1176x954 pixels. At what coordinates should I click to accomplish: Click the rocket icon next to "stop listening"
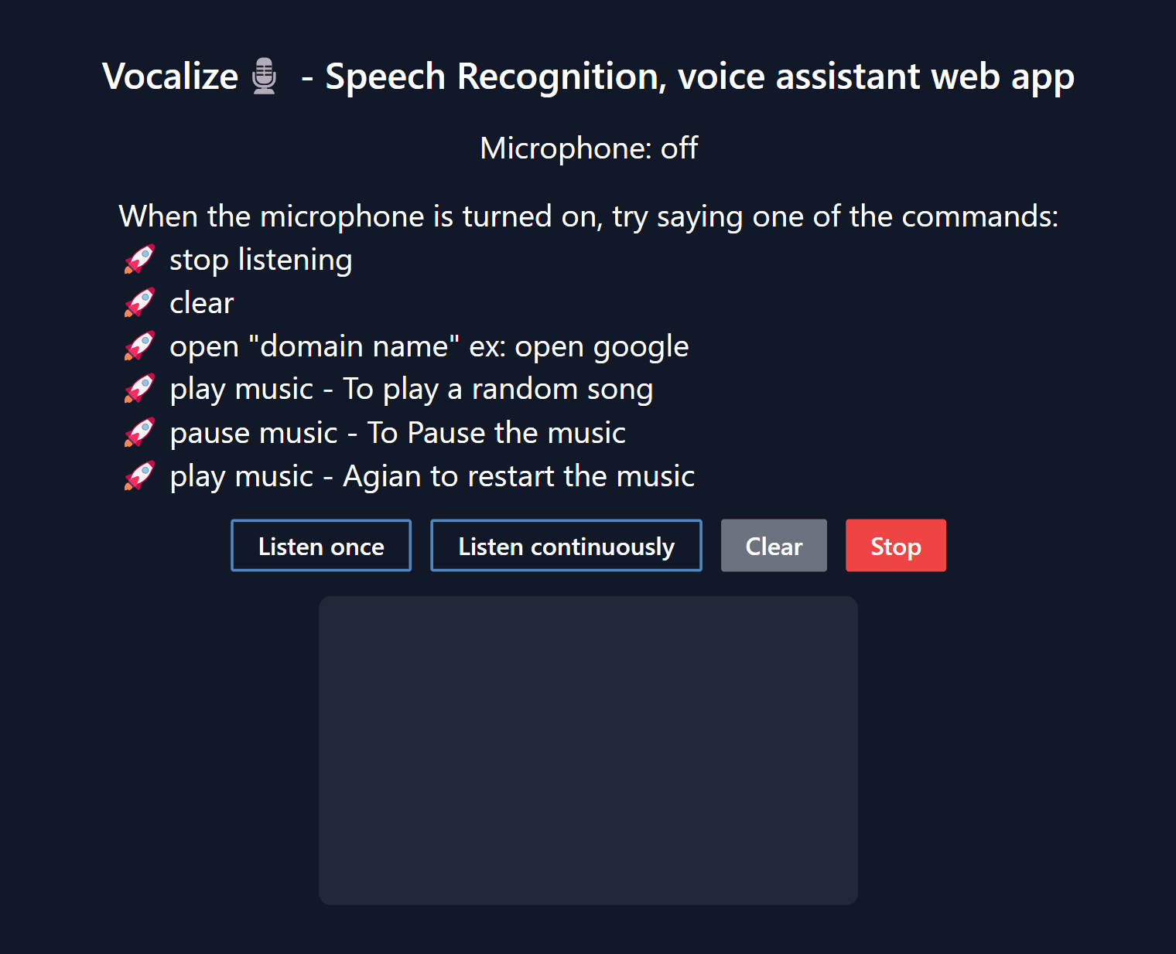pyautogui.click(x=139, y=260)
